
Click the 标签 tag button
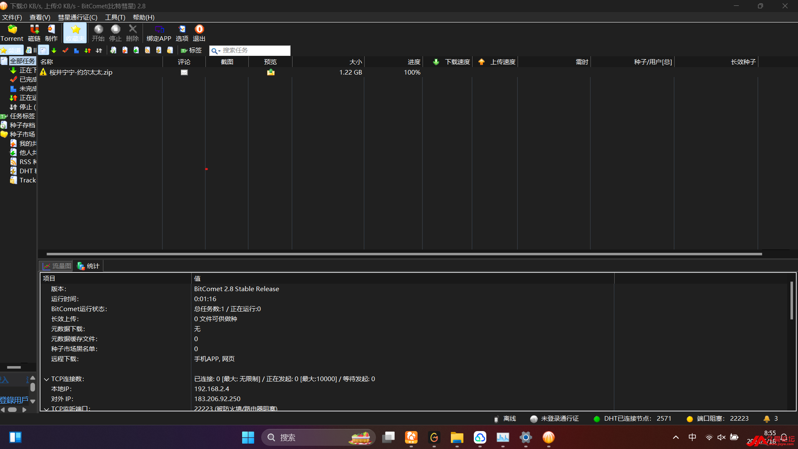[191, 50]
